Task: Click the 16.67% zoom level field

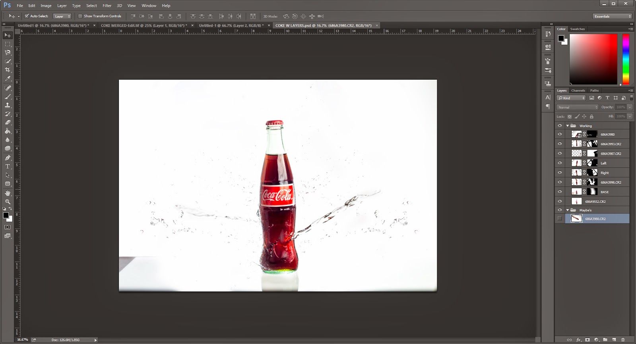Action: [x=23, y=340]
